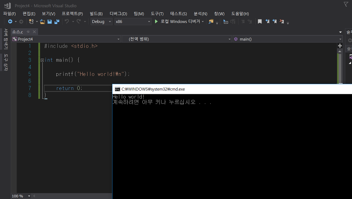This screenshot has width=352, height=199.
Task: Click the Open File folder icon
Action: (x=43, y=21)
